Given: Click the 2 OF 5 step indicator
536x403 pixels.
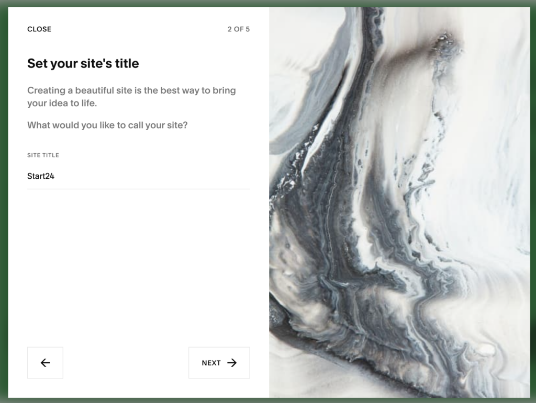Looking at the screenshot, I should [239, 29].
